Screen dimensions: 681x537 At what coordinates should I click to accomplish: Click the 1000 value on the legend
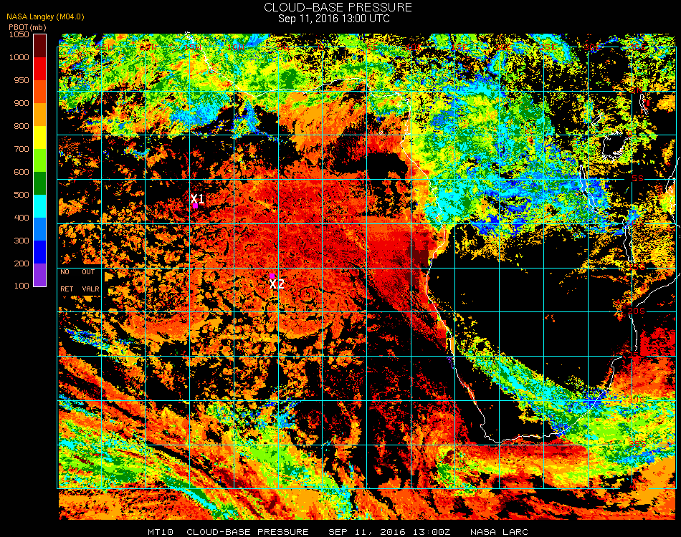tap(19, 57)
